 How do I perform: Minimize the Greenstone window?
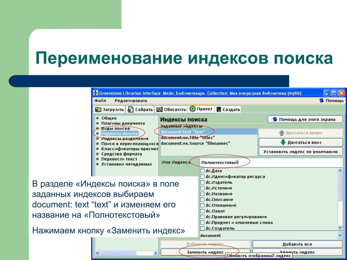click(327, 93)
